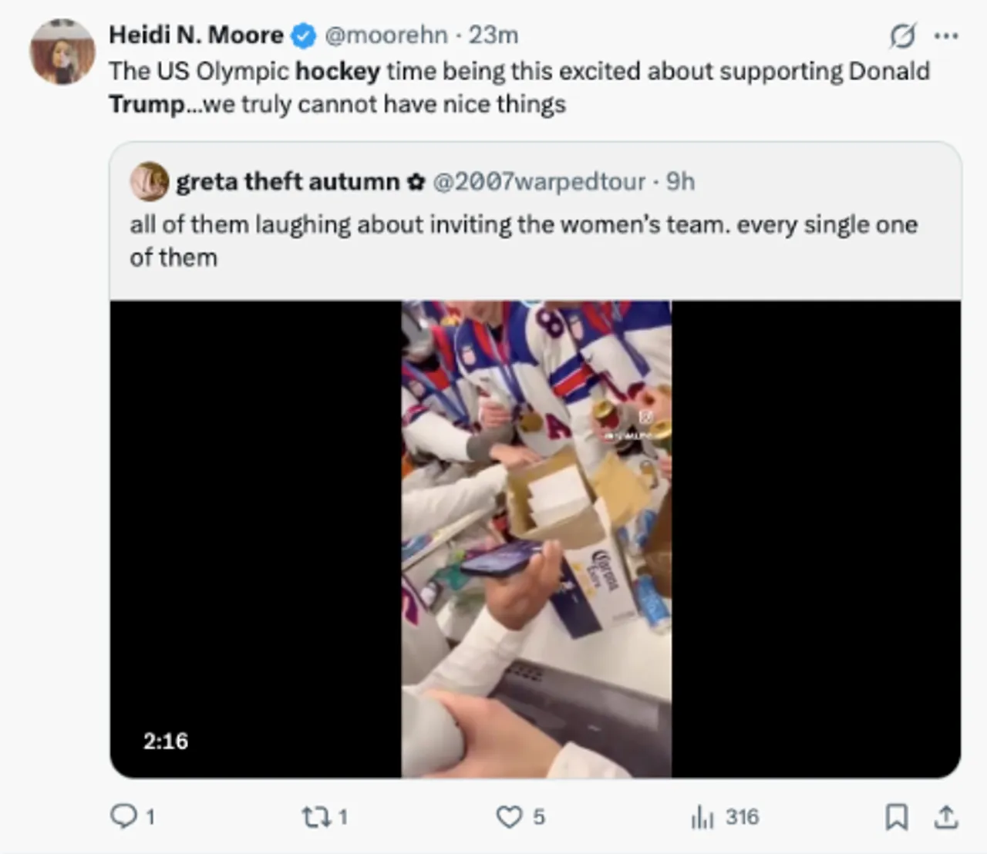Open the Grok explain-post icon
This screenshot has width=987, height=854.
click(902, 35)
